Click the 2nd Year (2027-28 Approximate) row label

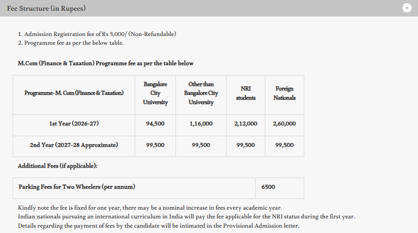[74, 145]
